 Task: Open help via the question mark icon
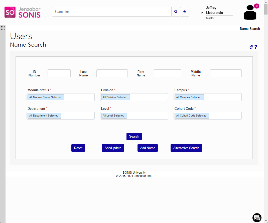click(256, 47)
